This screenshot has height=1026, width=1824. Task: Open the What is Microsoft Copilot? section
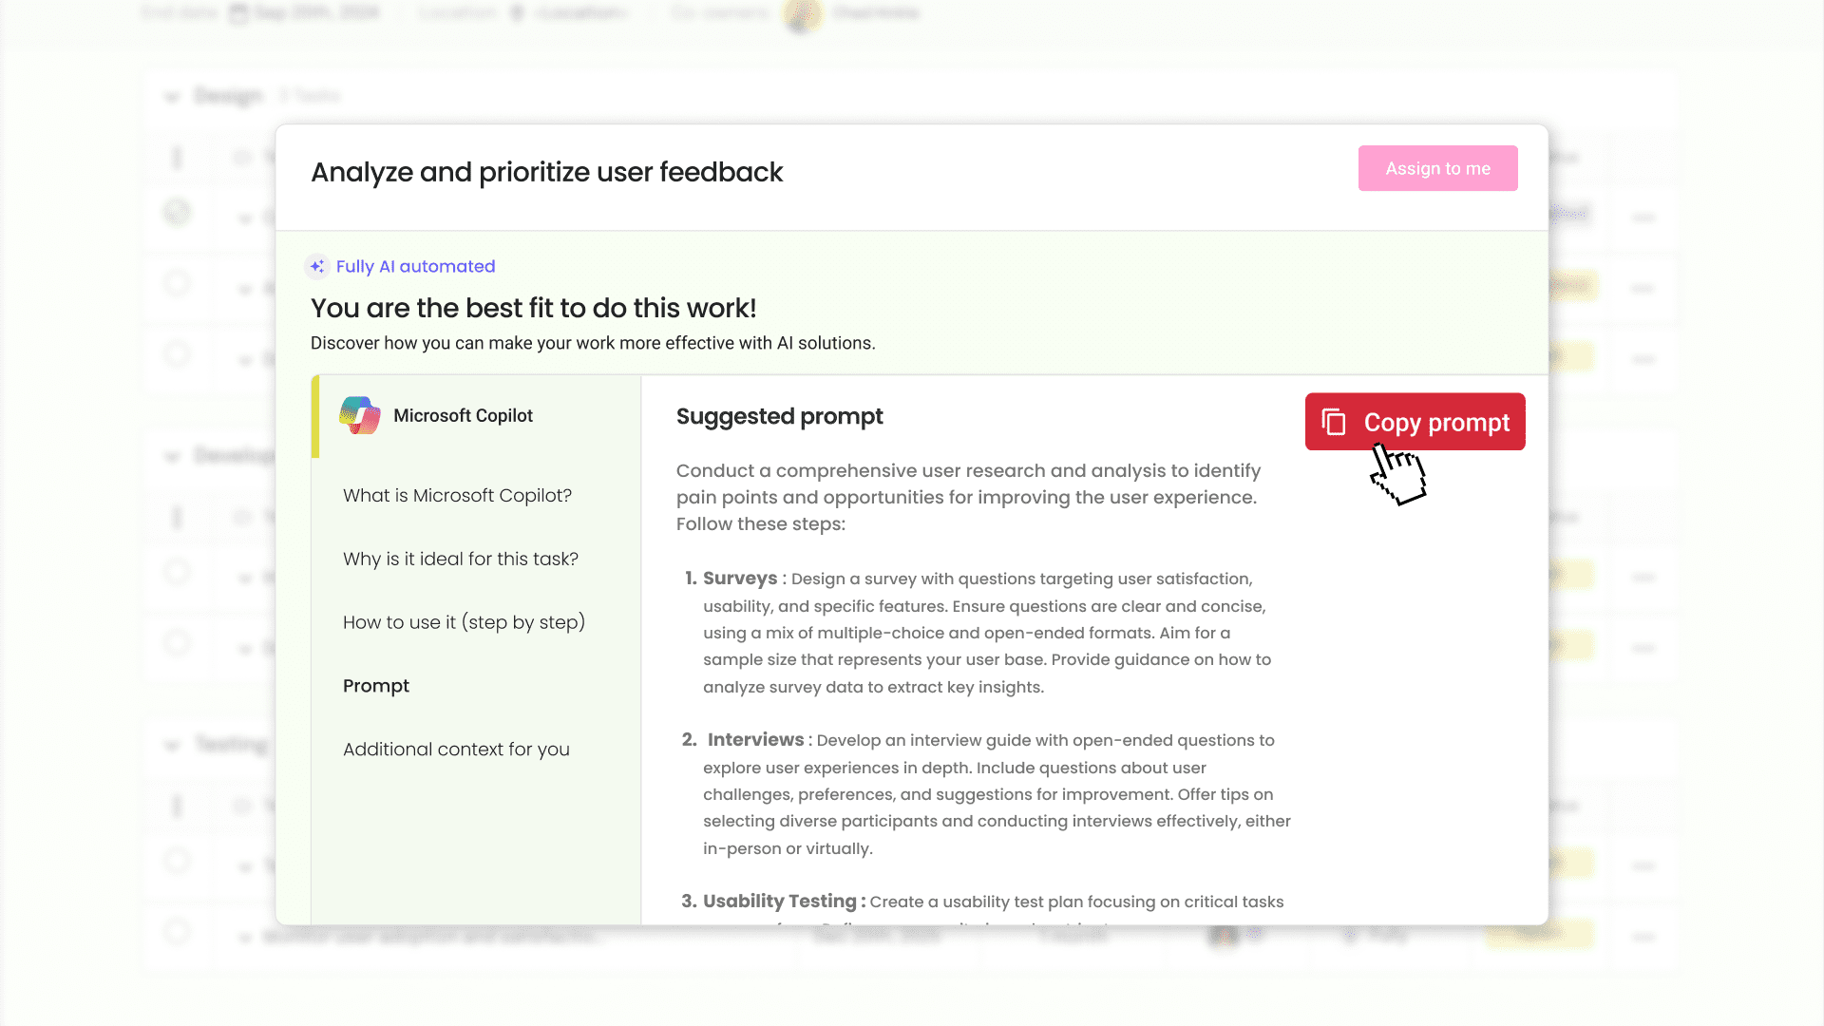click(457, 495)
